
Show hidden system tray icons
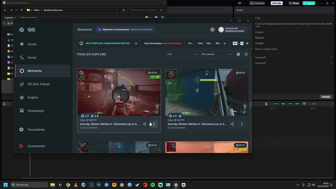[x=298, y=185]
